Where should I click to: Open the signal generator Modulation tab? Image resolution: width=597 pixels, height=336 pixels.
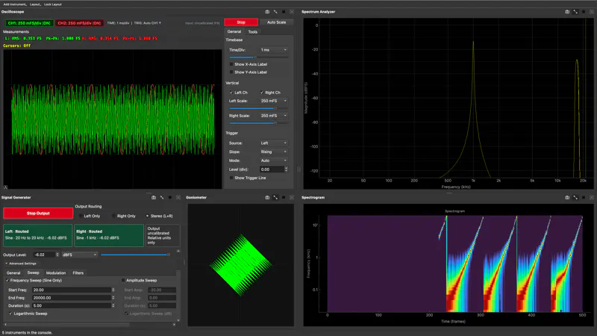pos(56,273)
